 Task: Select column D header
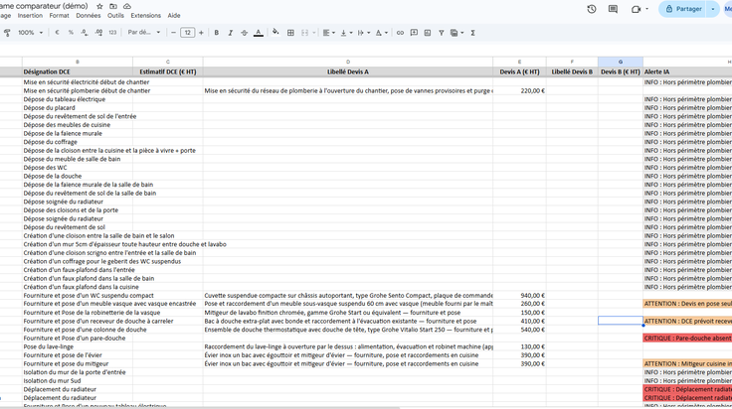tap(348, 62)
